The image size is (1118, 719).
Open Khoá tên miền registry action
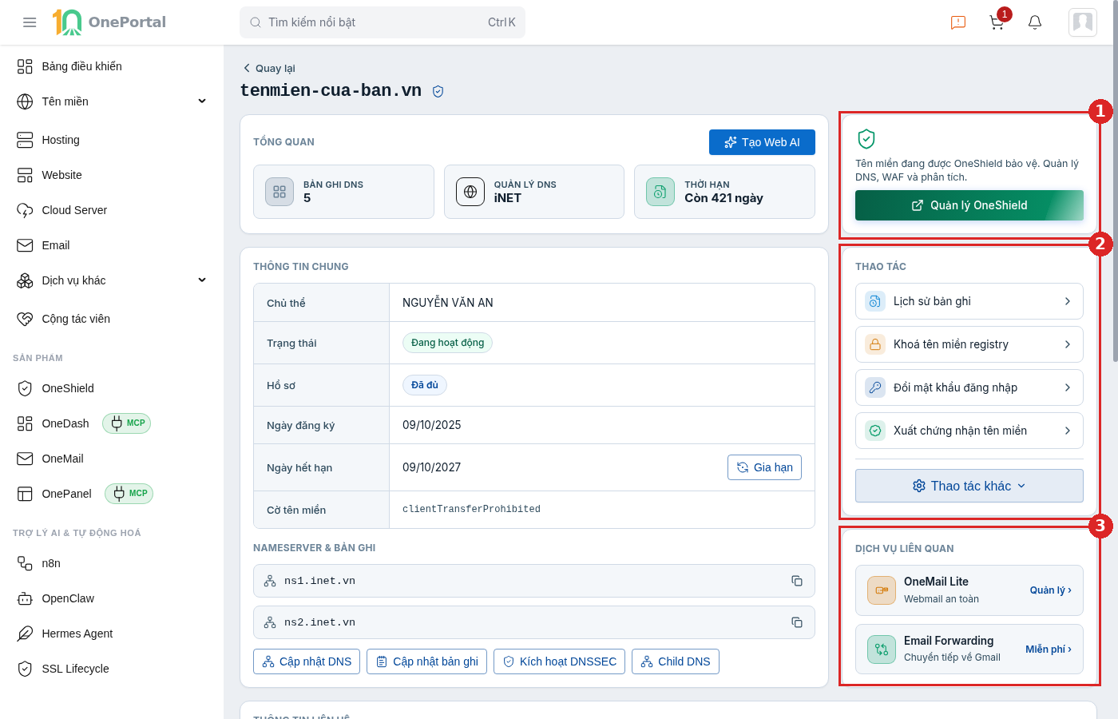point(969,344)
